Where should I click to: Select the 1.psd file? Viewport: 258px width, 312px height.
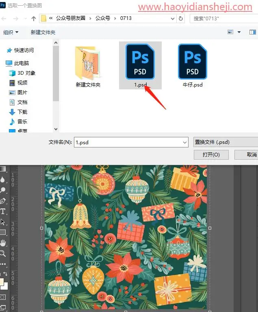[x=140, y=65]
